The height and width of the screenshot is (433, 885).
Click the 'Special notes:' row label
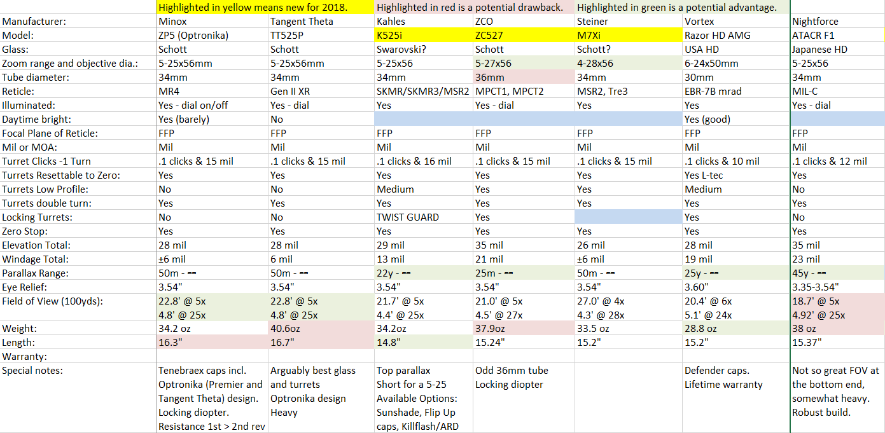(x=32, y=371)
